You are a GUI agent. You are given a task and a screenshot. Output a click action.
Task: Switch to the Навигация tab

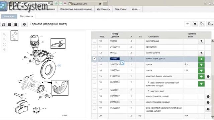[x=9, y=16]
